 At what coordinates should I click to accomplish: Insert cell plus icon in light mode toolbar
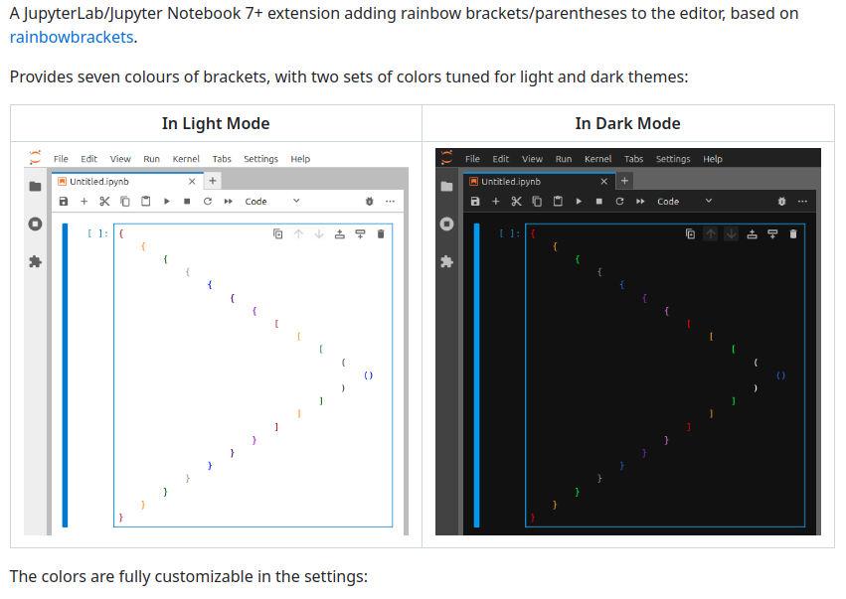coord(84,201)
